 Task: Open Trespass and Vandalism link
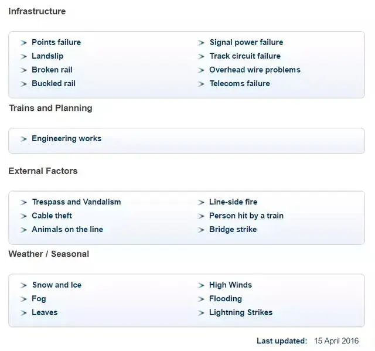pos(77,202)
